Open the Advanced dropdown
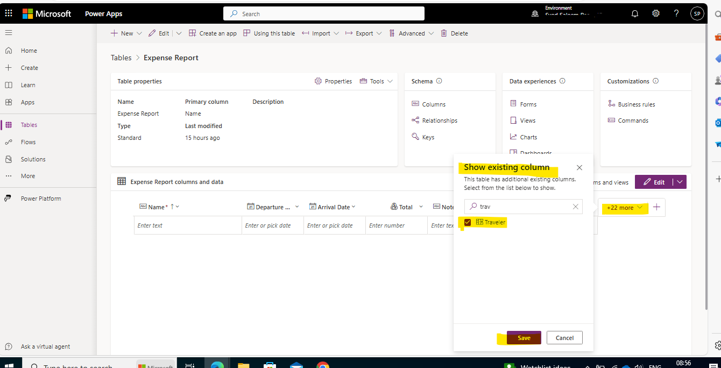 click(411, 33)
